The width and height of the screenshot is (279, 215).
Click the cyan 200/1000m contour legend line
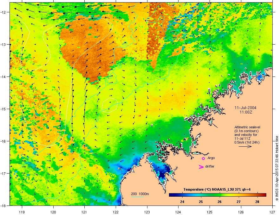pos(137,197)
